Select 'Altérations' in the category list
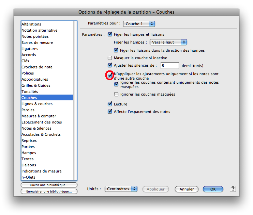The width and height of the screenshot is (253, 215). pos(31,24)
